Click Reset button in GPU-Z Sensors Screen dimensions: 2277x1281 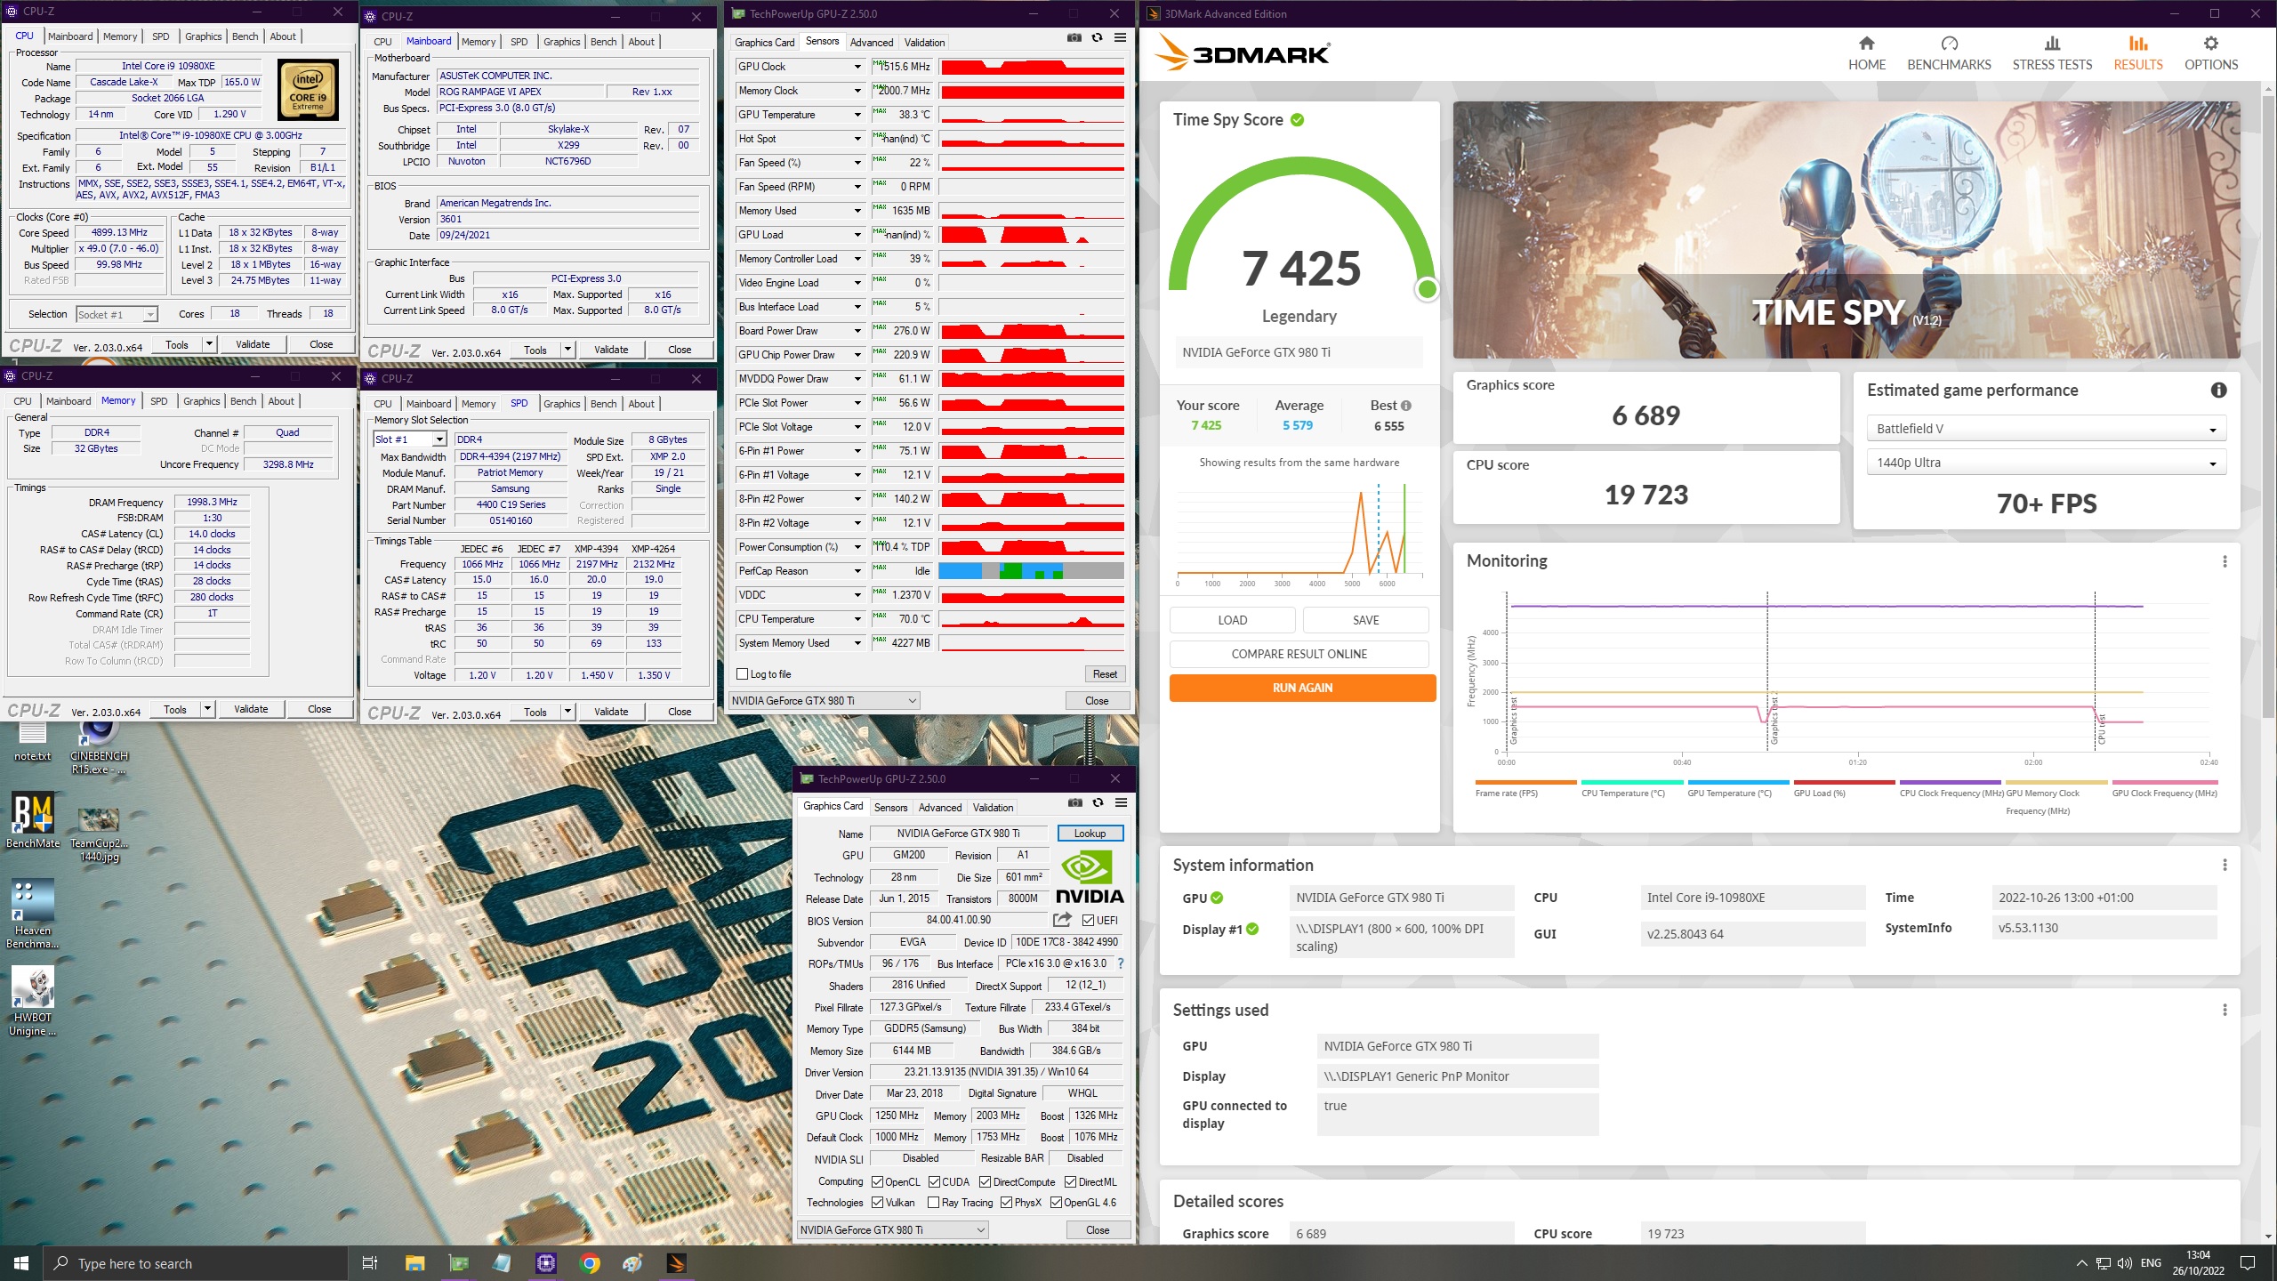[1105, 674]
